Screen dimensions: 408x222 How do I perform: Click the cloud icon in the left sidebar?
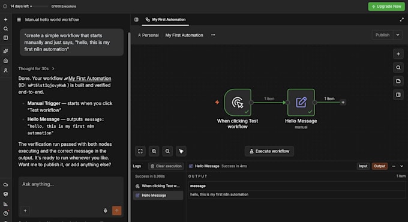5,185
